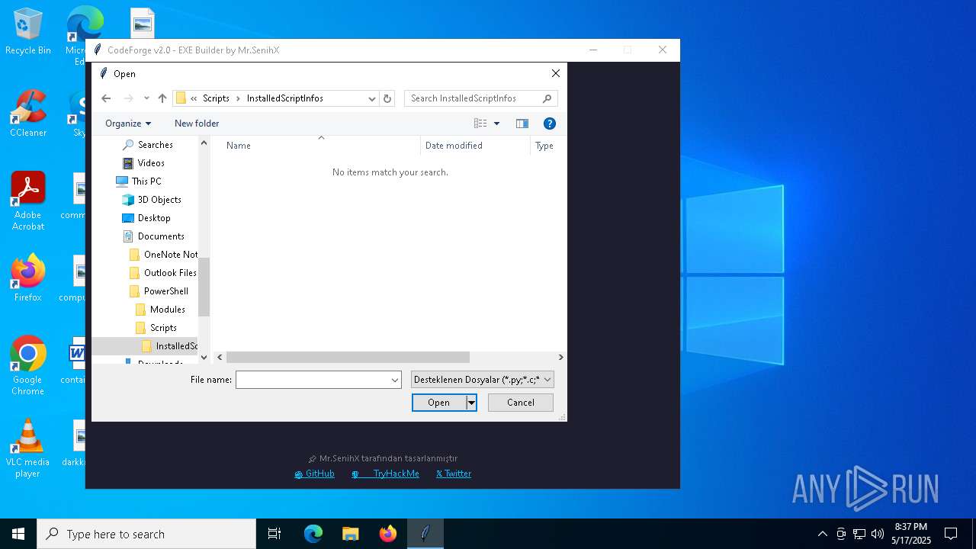Refresh the InstalledScriptInfos folder view
This screenshot has width=976, height=549.
click(x=387, y=98)
